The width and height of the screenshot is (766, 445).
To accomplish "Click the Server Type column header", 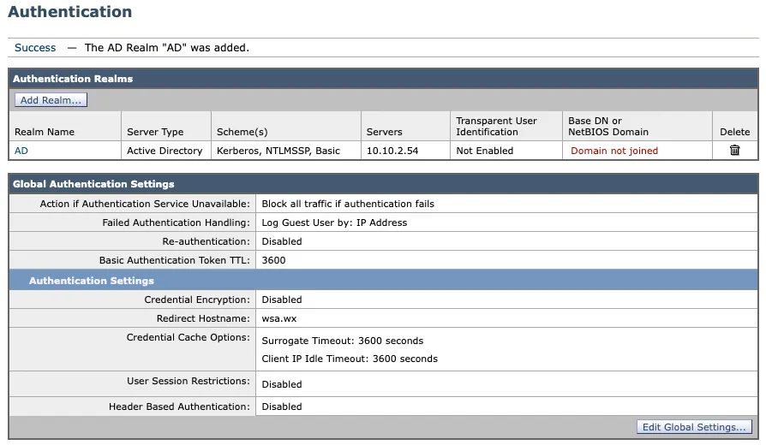I will [x=155, y=132].
